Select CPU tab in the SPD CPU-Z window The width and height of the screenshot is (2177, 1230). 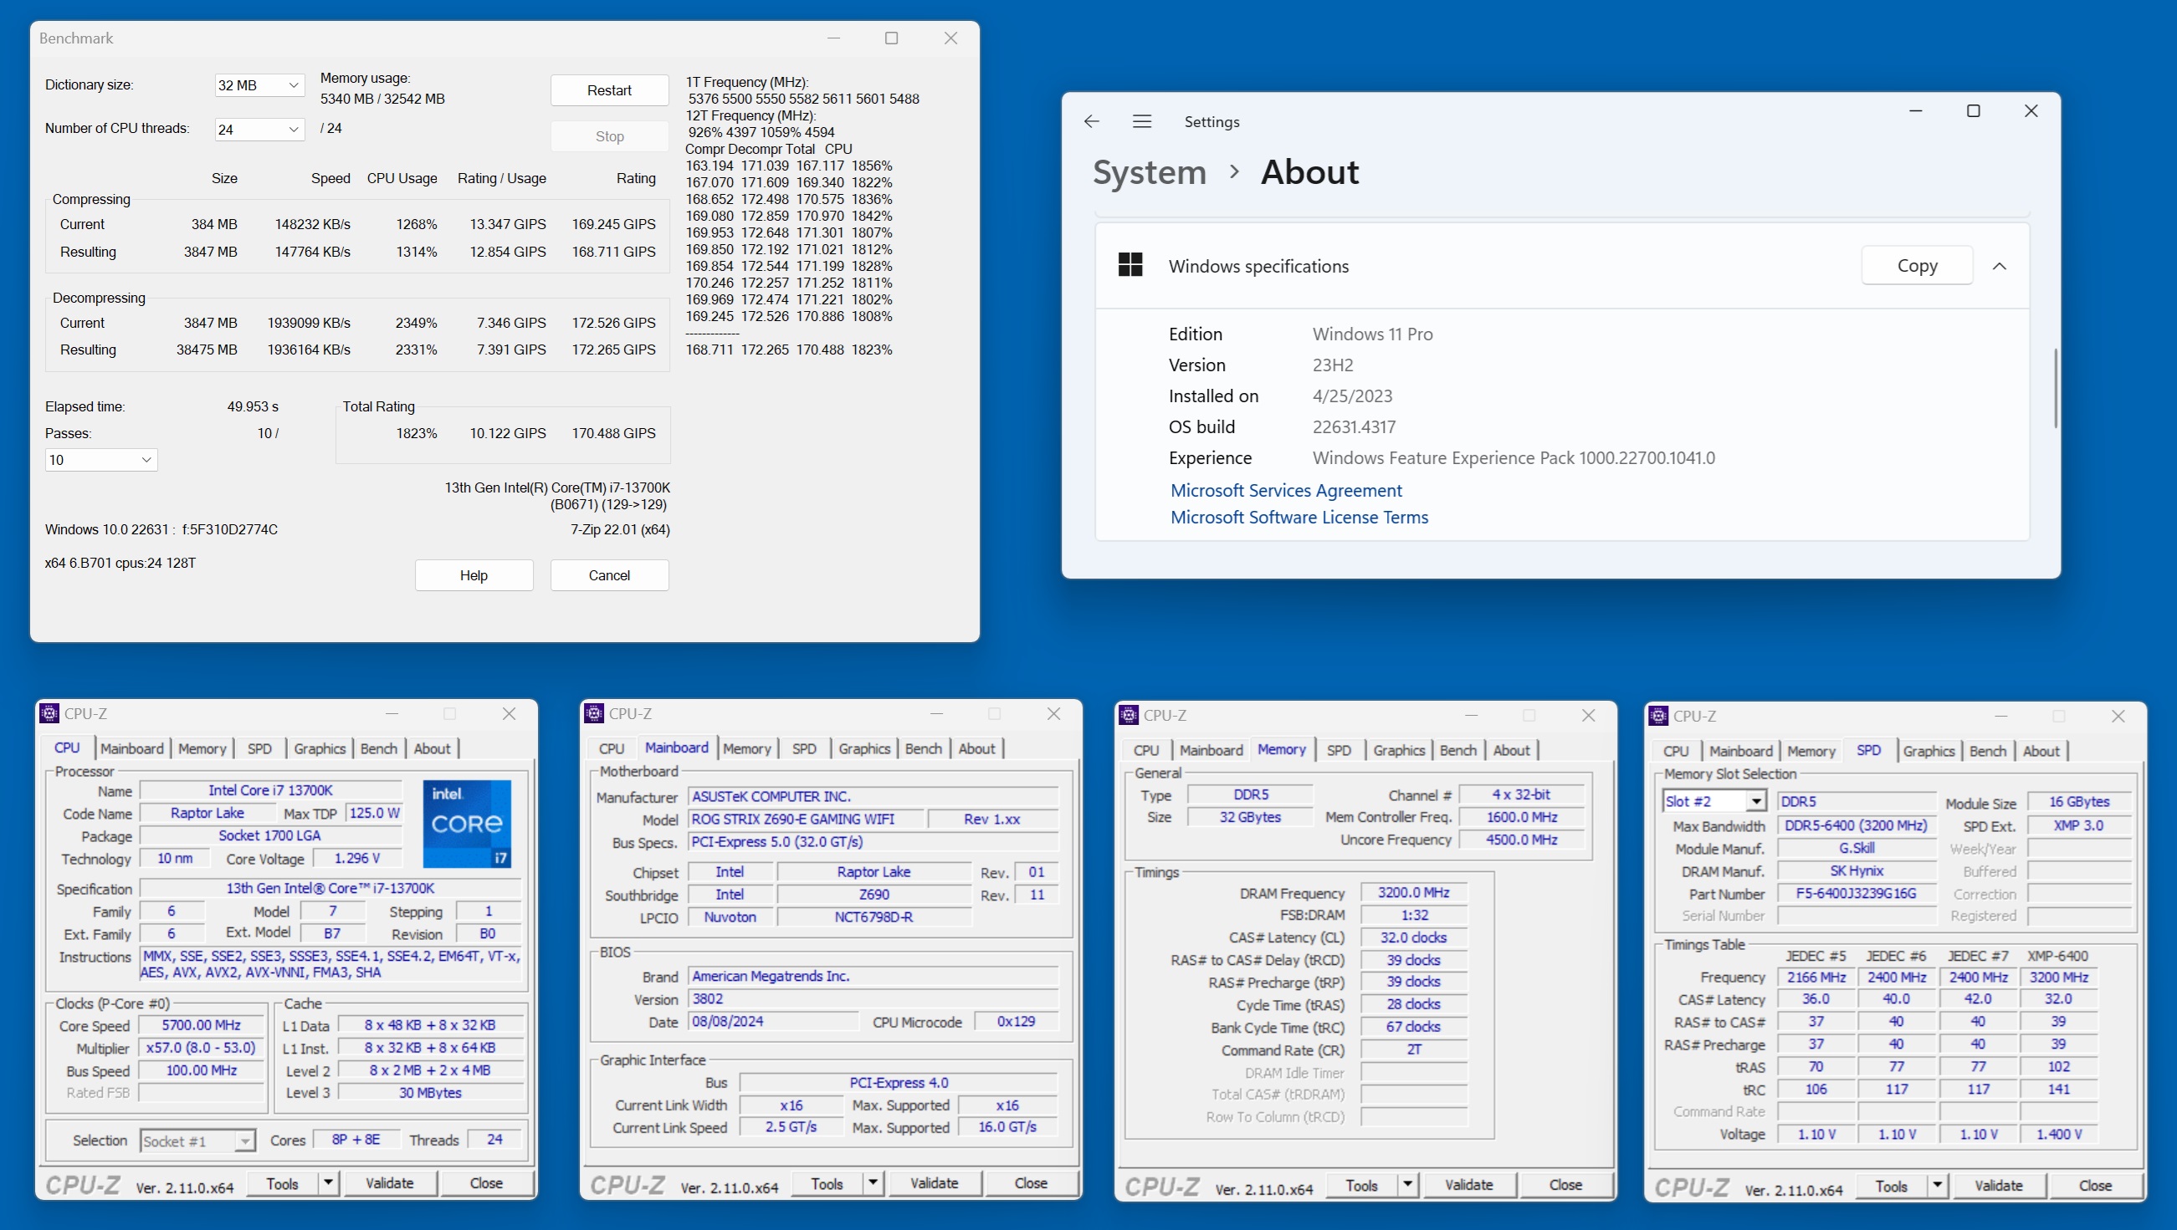(x=1676, y=751)
